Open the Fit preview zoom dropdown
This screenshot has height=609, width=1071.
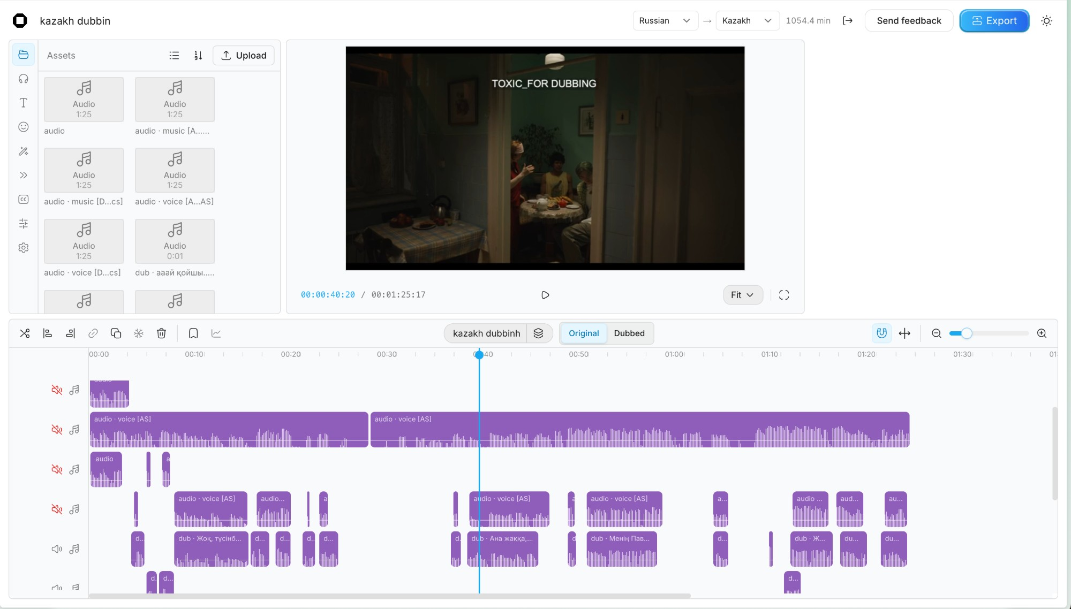[x=743, y=295]
